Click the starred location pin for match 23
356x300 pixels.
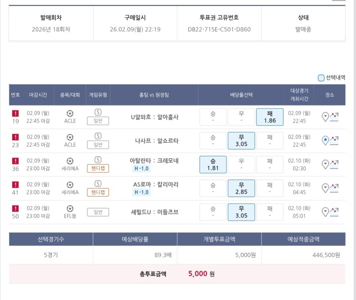click(x=325, y=141)
